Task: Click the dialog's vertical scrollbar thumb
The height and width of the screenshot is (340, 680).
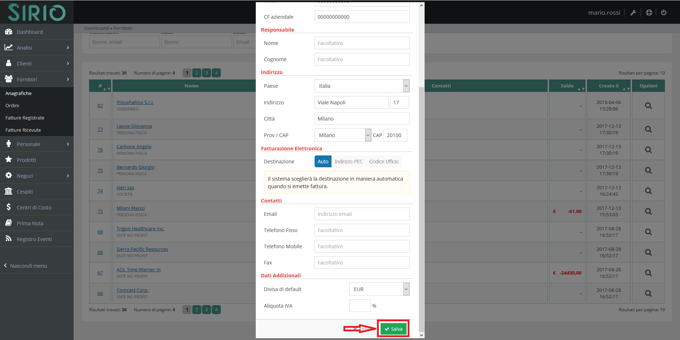Action: pyautogui.click(x=421, y=209)
